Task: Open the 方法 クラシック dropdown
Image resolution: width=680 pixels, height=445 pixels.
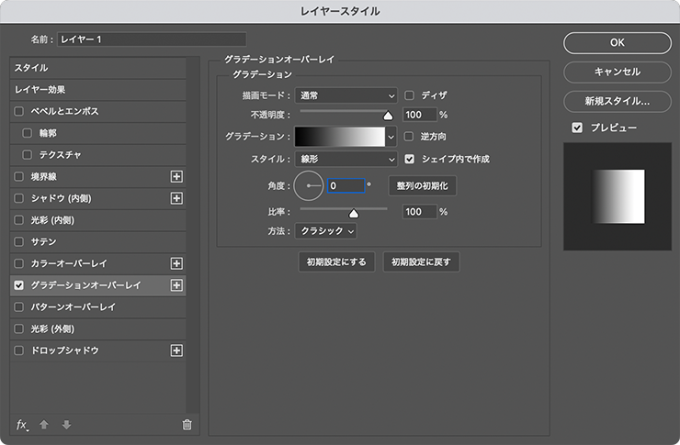Action: pyautogui.click(x=327, y=231)
